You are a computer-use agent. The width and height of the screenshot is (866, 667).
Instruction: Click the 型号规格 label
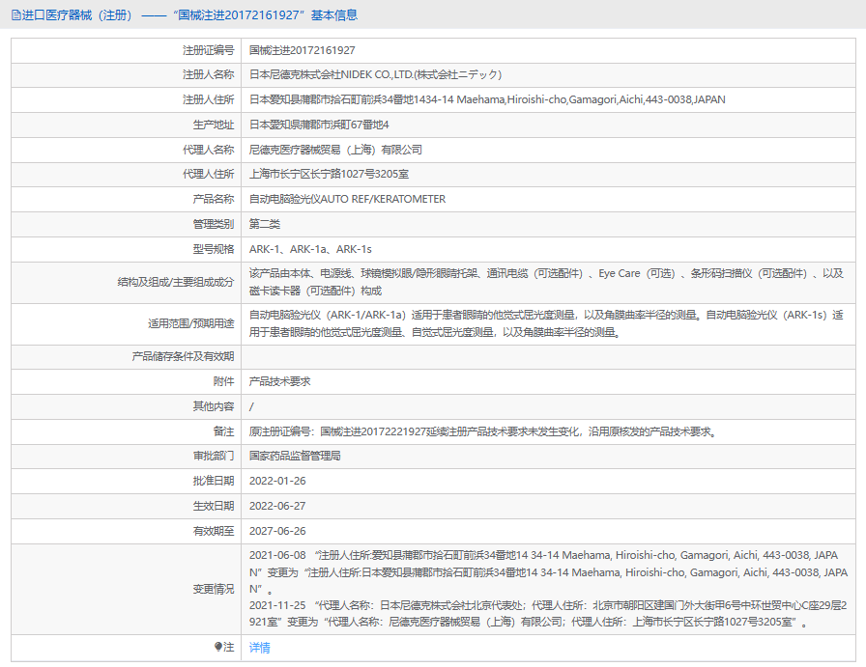(214, 249)
